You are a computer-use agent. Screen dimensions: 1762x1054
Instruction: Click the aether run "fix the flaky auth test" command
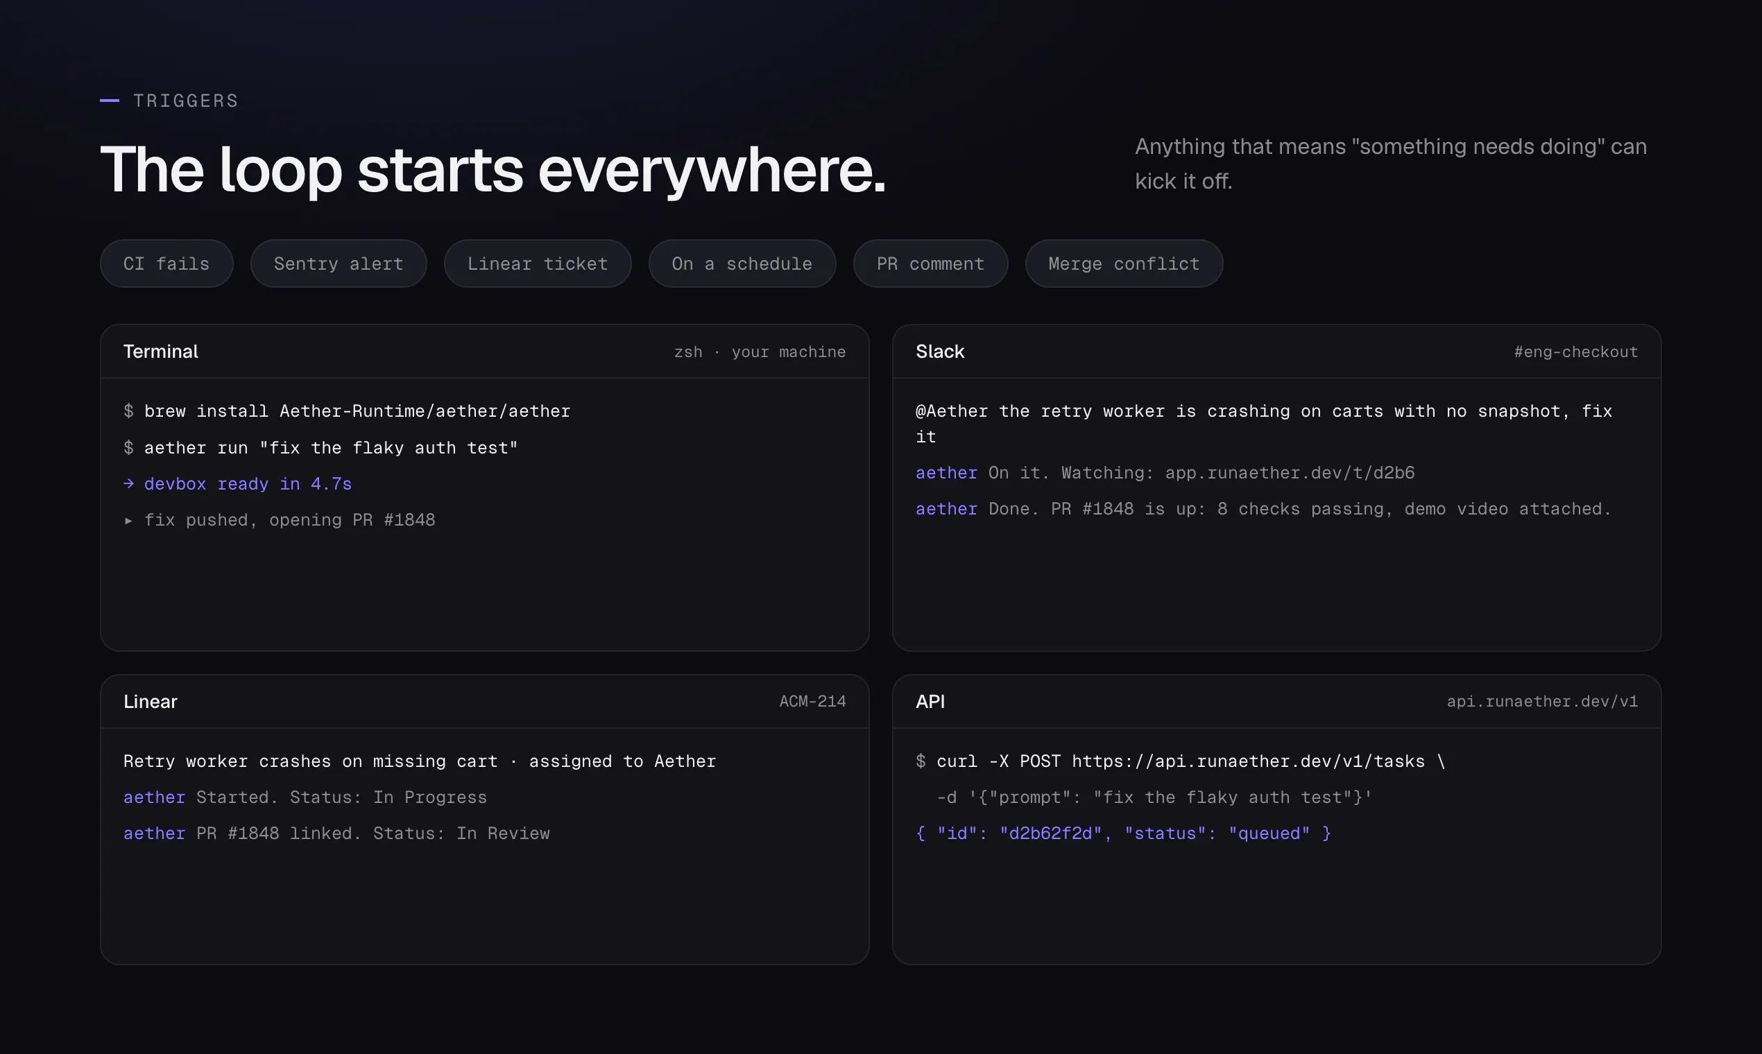pos(320,448)
